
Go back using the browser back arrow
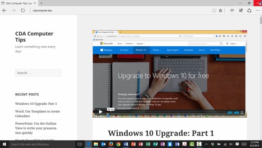(5, 10)
